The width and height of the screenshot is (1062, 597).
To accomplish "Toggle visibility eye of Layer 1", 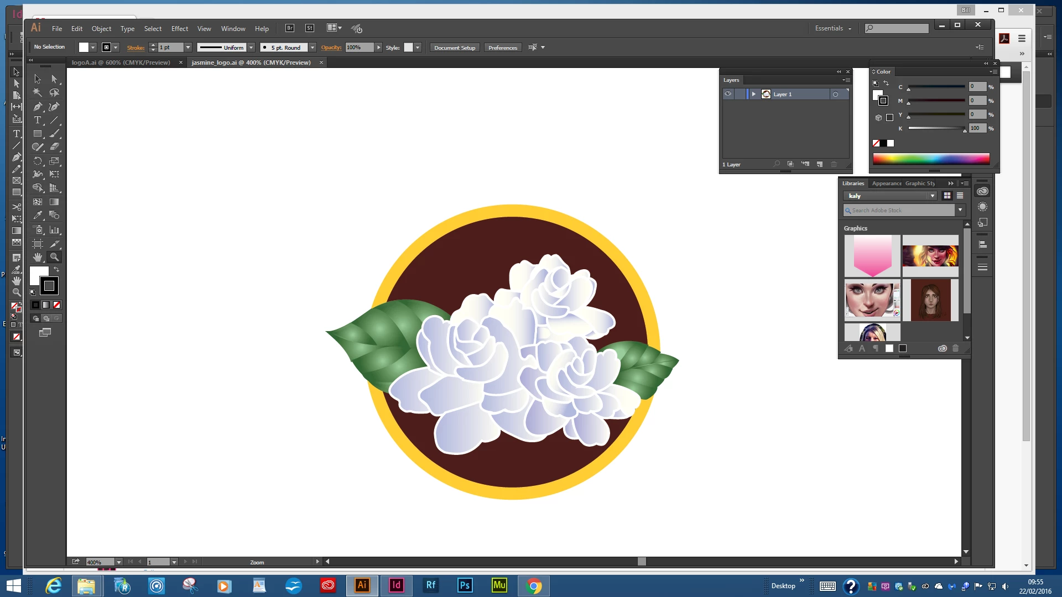I will [728, 94].
